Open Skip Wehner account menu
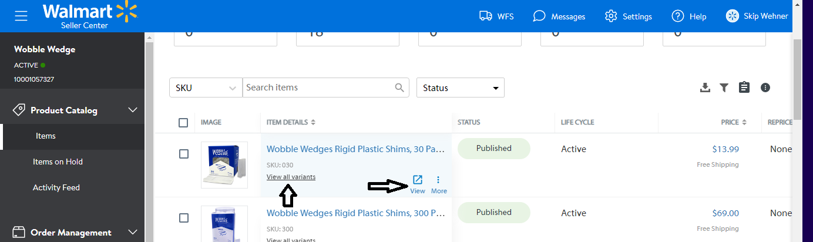 coord(757,16)
